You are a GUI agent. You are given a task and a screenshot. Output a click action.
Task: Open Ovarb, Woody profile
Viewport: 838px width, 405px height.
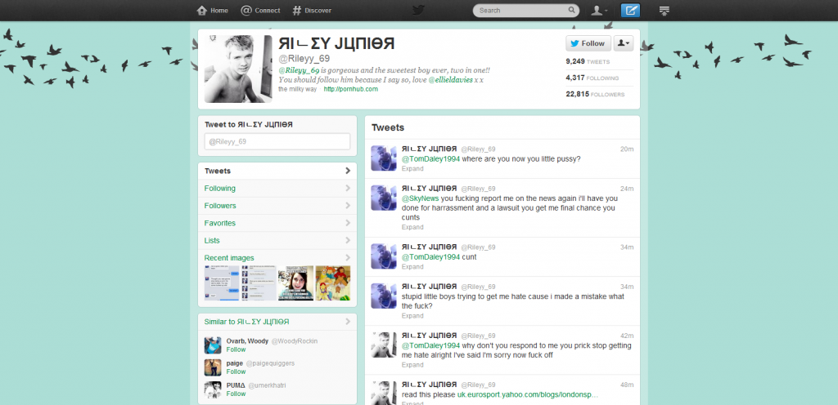click(x=247, y=341)
